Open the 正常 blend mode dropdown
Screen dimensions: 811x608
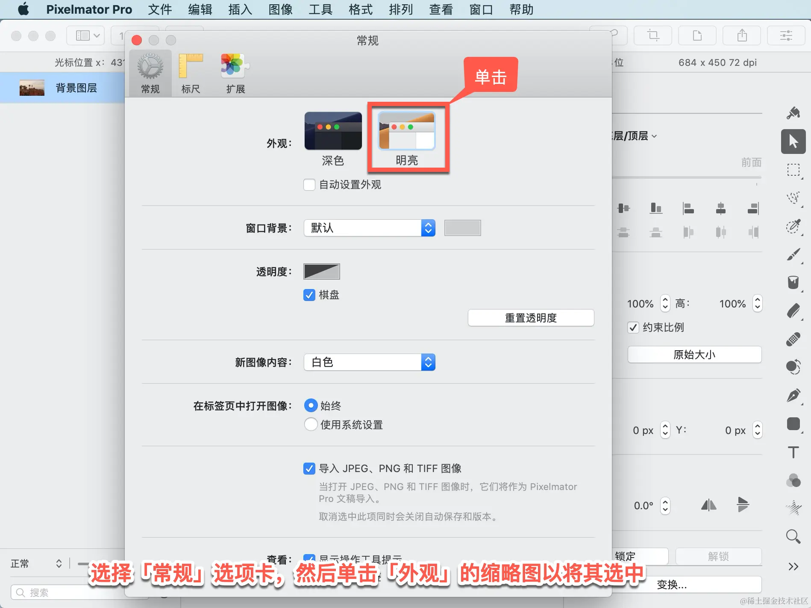pyautogui.click(x=36, y=564)
